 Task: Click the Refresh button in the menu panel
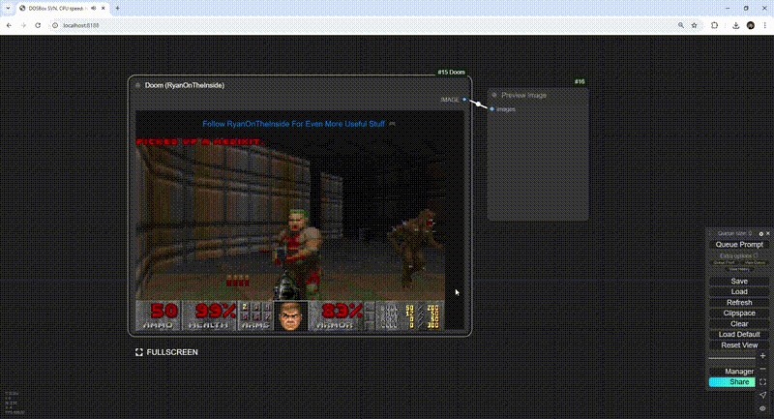(x=739, y=303)
